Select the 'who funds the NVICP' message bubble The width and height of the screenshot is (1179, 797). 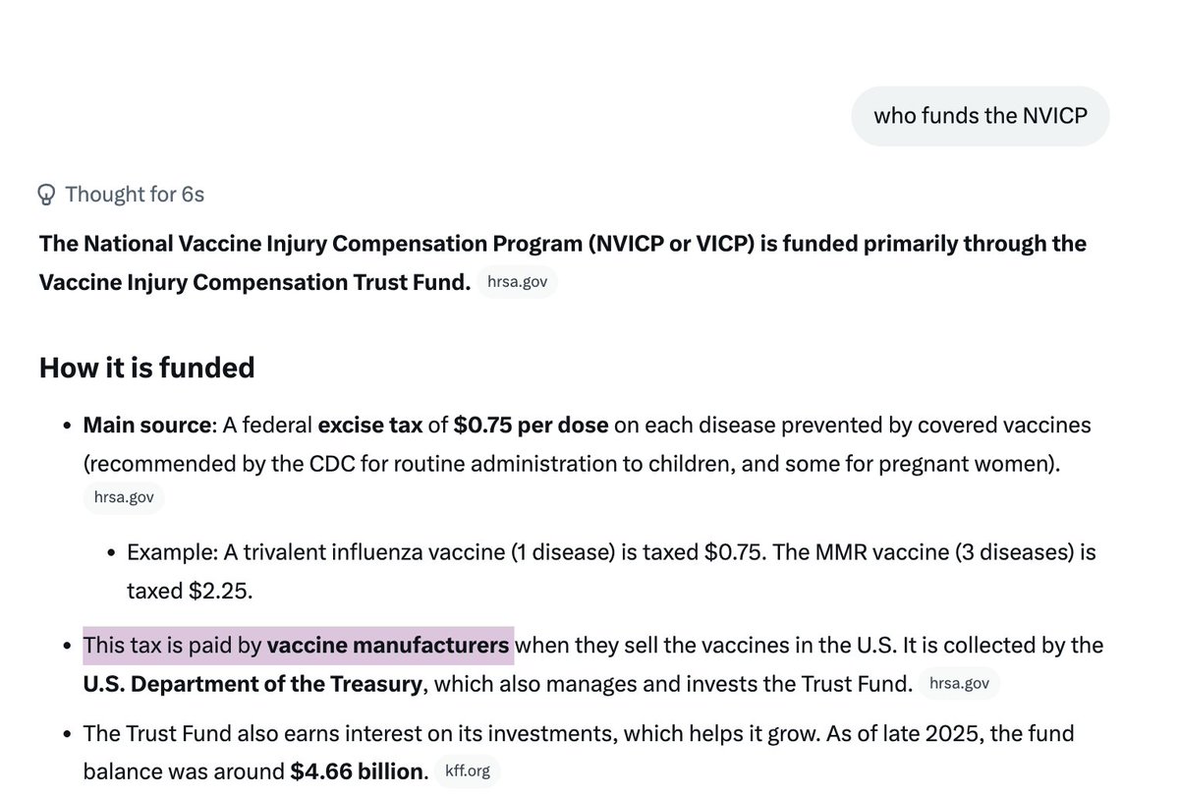click(981, 116)
